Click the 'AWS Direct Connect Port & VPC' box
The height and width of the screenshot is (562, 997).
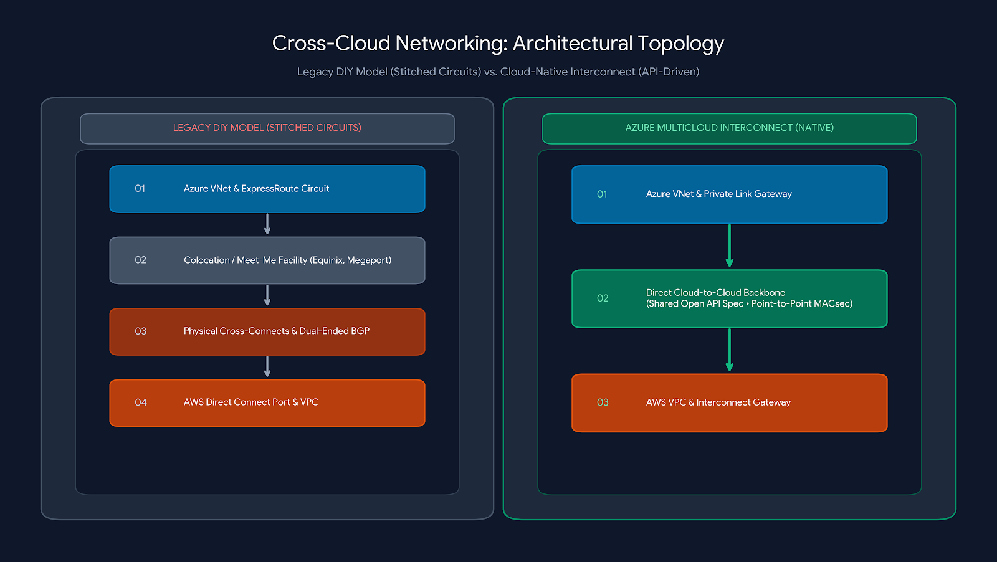[267, 402]
